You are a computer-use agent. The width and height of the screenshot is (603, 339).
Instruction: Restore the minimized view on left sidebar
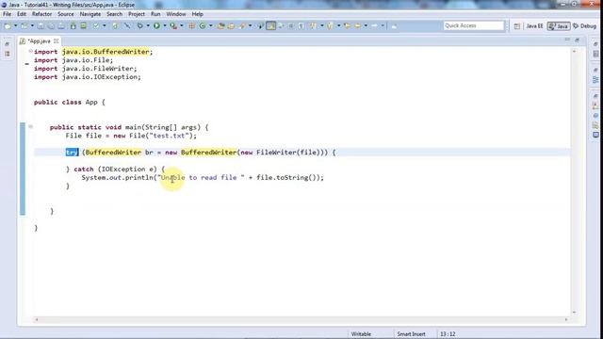7,44
